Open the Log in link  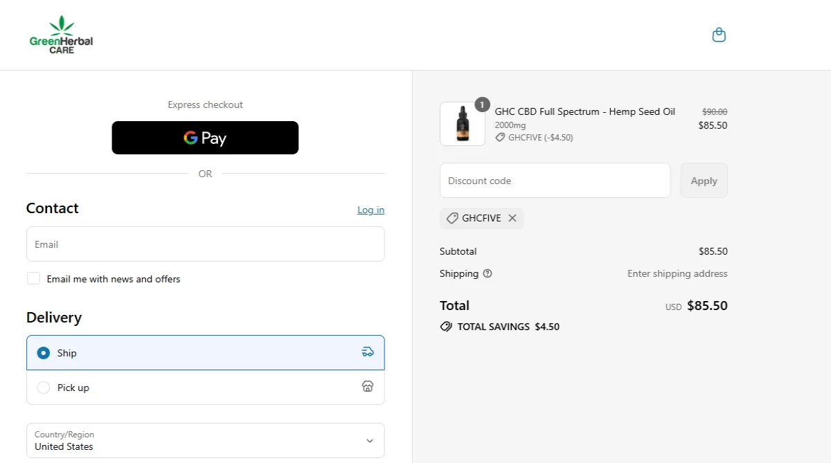(370, 210)
